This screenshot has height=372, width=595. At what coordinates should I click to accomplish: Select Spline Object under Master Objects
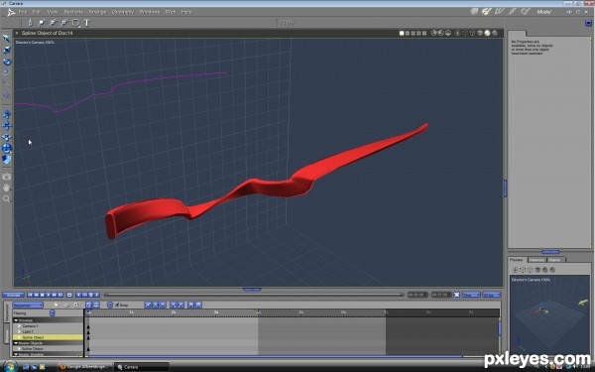coord(33,349)
